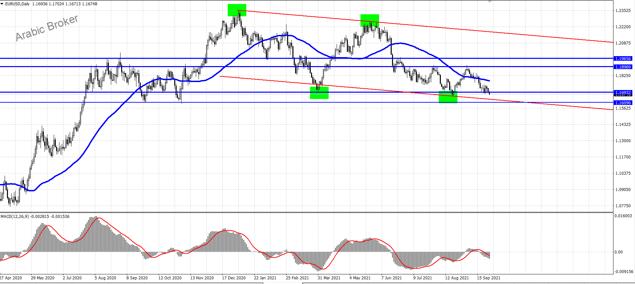Click the 1.19656 blue price label
The height and width of the screenshot is (284, 635).
coord(623,58)
